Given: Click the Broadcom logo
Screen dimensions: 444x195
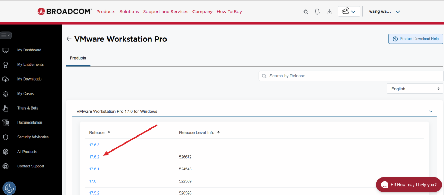Looking at the screenshot, I should (64, 11).
